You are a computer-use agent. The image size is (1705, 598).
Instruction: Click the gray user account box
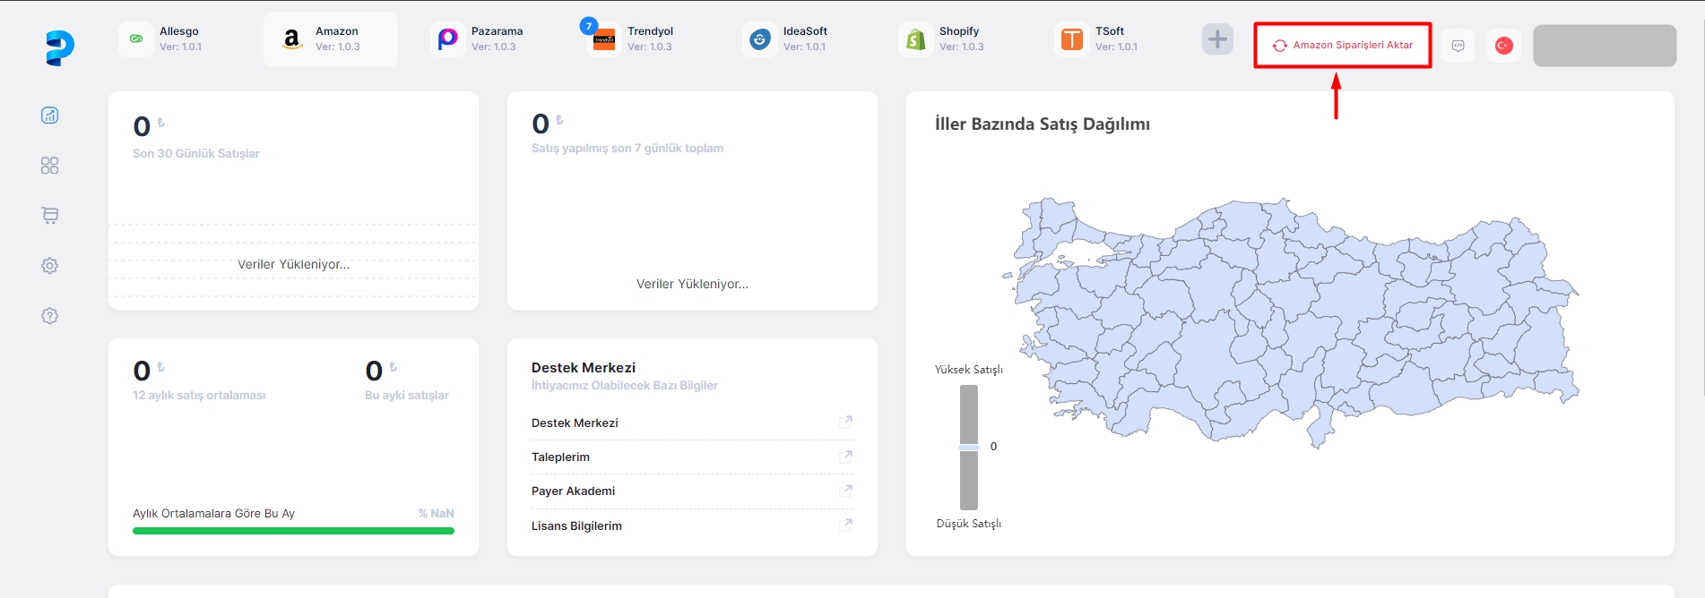pos(1605,46)
